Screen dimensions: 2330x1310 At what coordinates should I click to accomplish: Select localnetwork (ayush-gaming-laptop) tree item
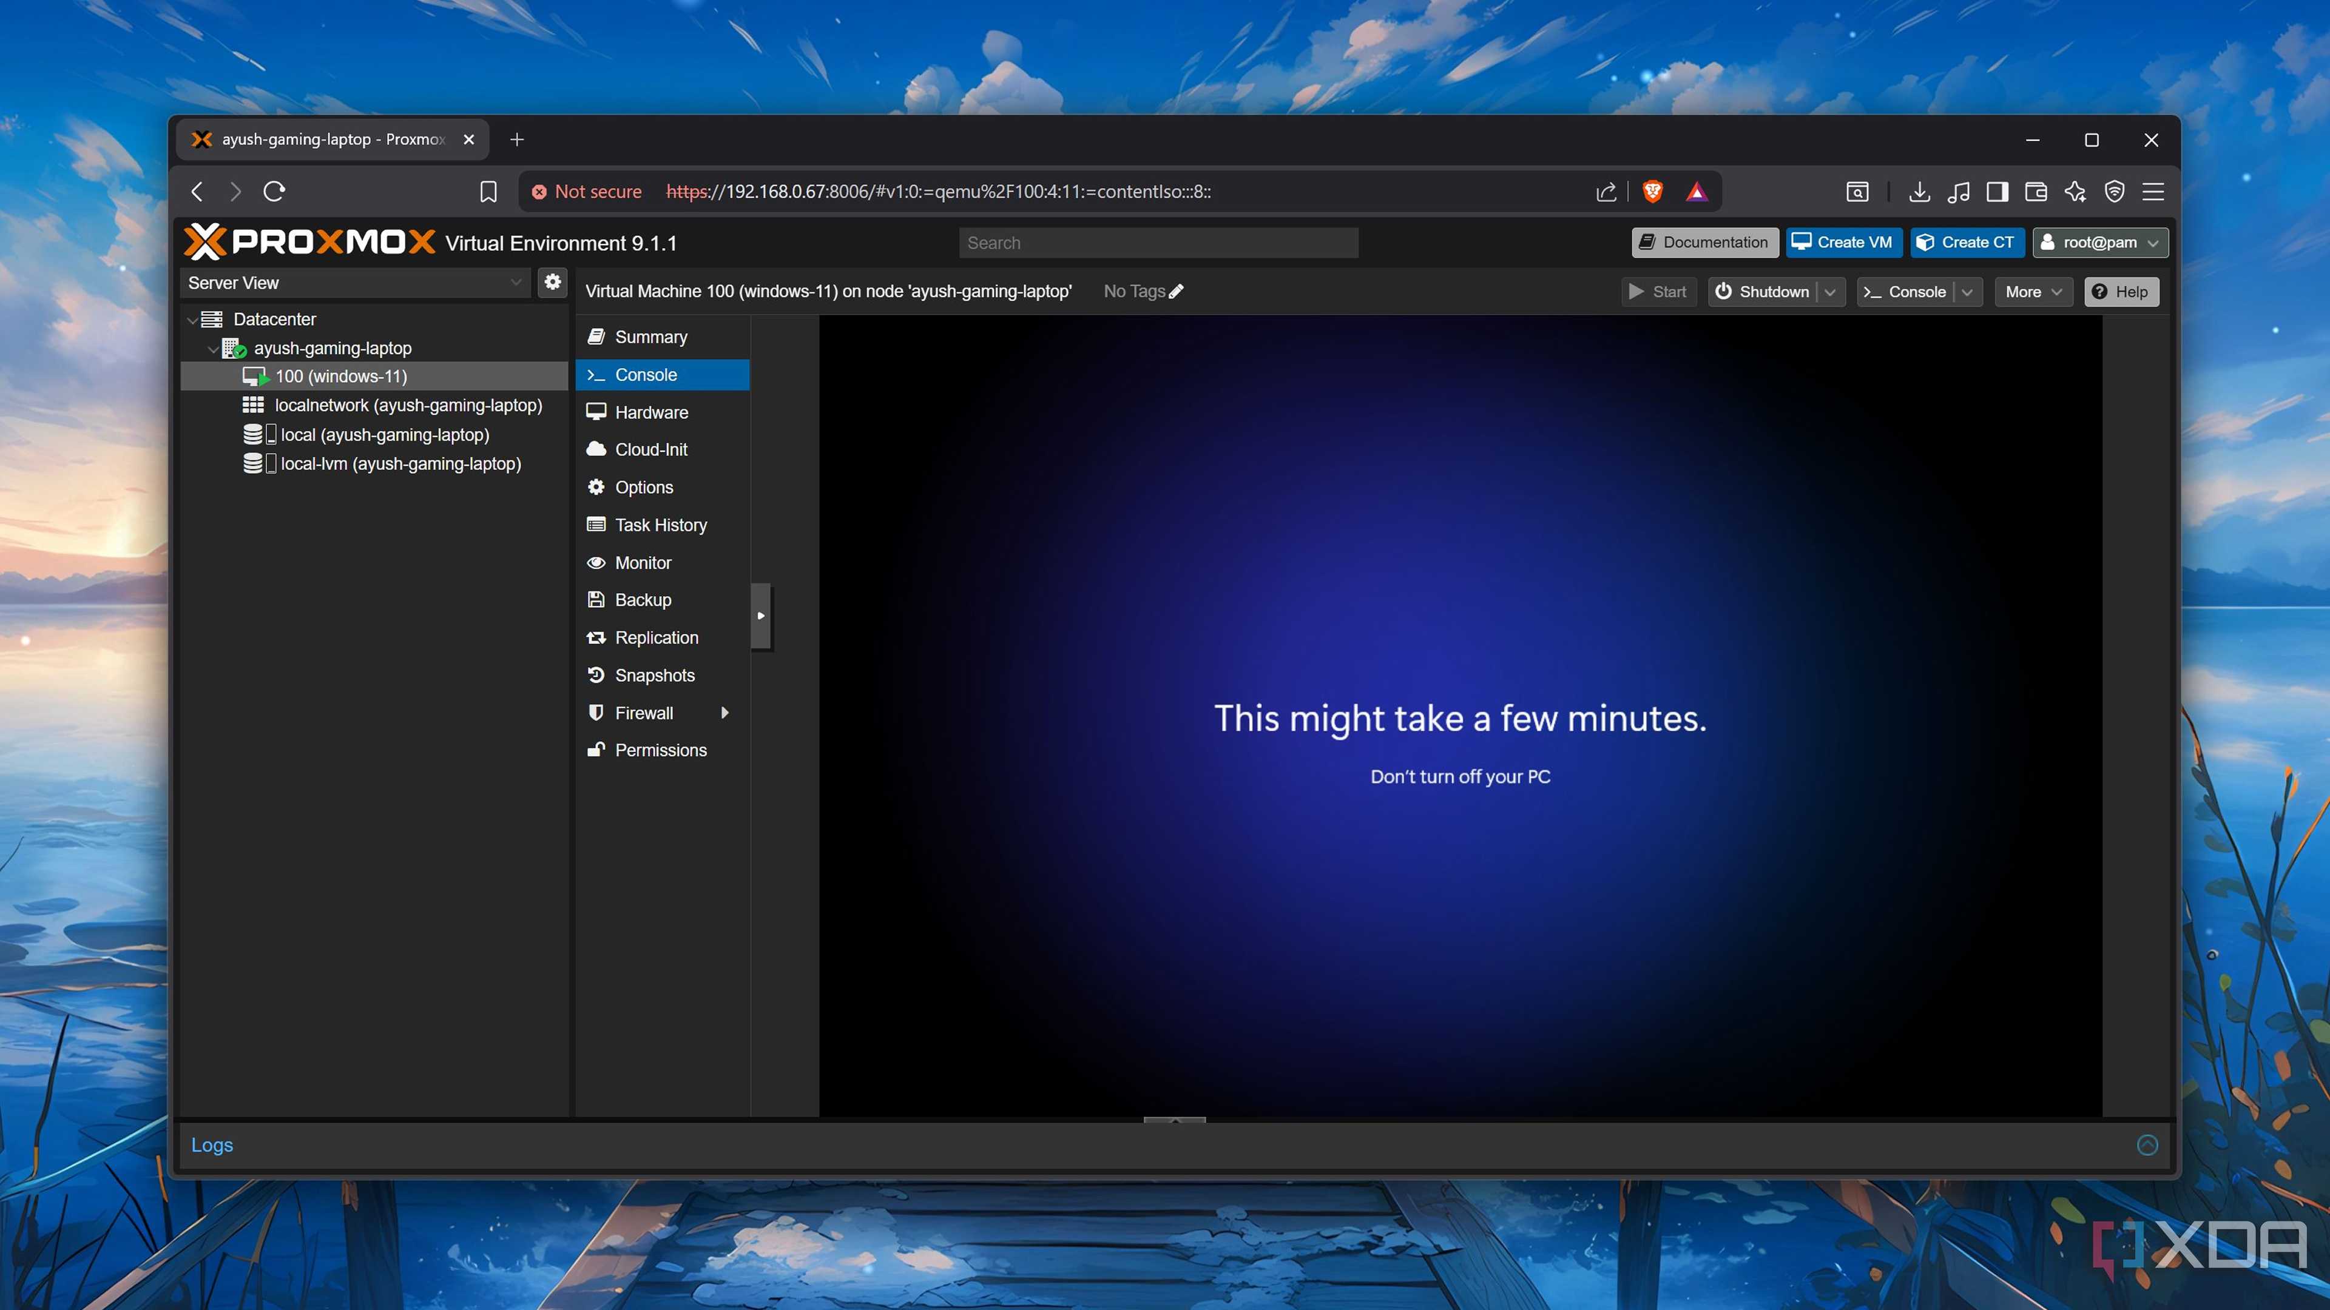pyautogui.click(x=374, y=405)
